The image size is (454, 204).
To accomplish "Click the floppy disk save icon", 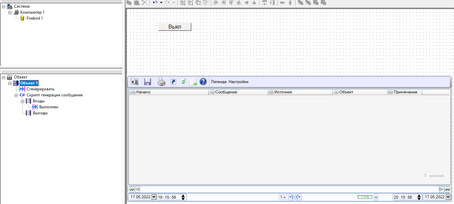I will (x=147, y=82).
